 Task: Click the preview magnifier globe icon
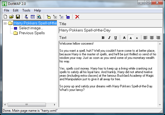[x=39, y=17]
